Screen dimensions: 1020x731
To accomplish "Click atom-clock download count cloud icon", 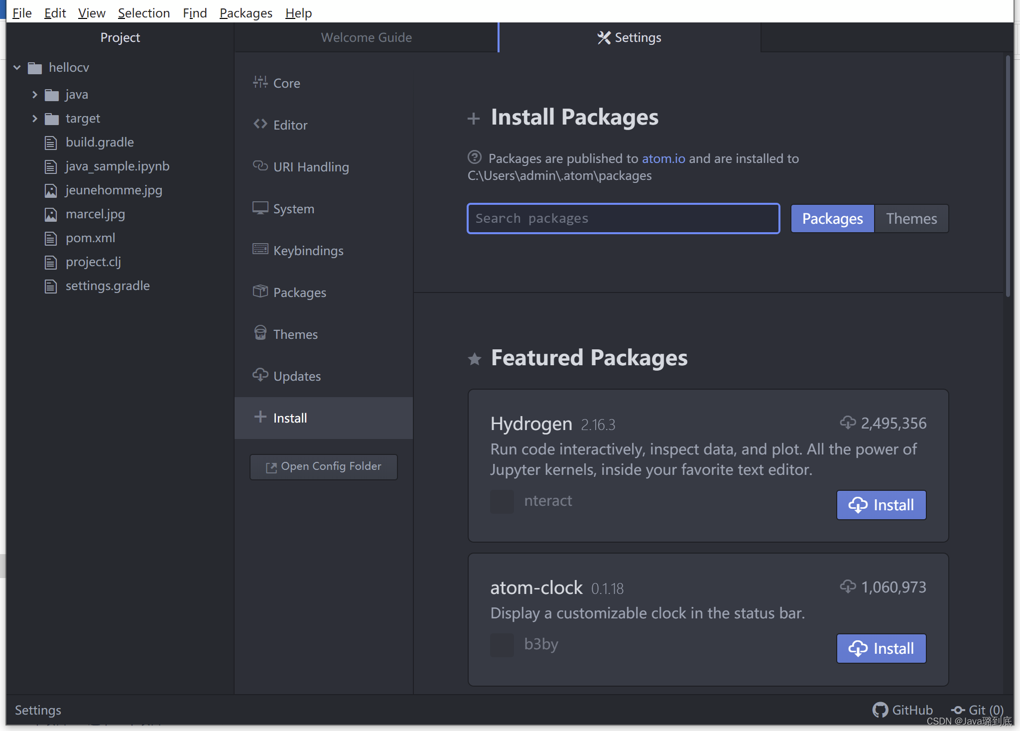I will point(848,586).
